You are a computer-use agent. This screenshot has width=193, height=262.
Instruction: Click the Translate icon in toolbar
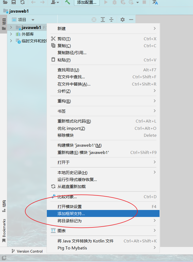click(155, 2)
